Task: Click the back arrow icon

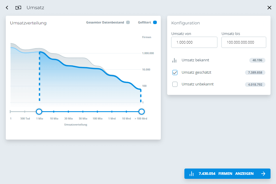Action: coord(7,8)
